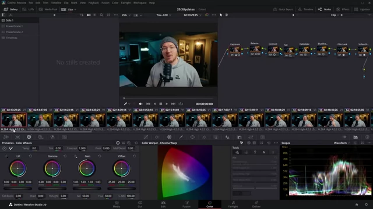
Task: Select the viewer hand pan tool
Action: (227, 15)
